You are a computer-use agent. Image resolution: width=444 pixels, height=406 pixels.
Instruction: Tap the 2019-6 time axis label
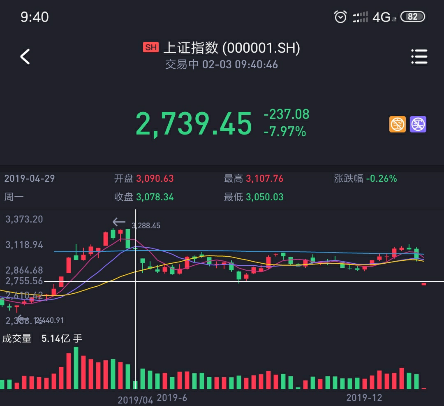click(172, 398)
